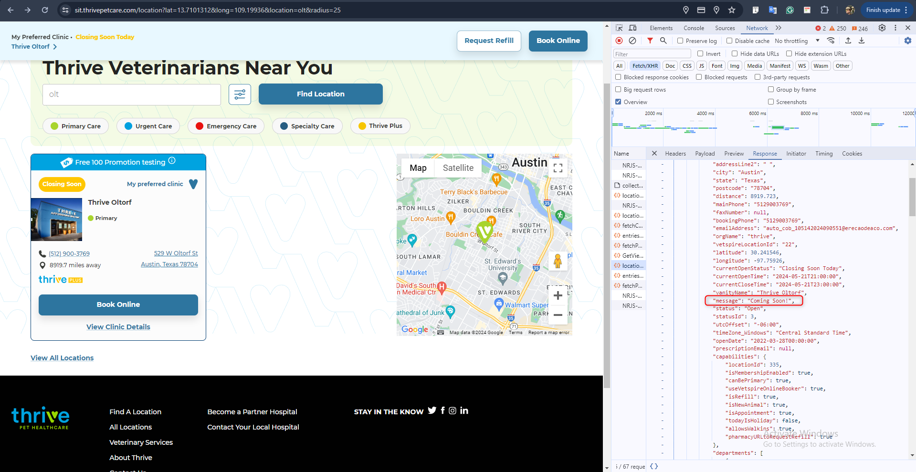Click the promotion info circle icon
The width and height of the screenshot is (916, 472).
point(172,161)
